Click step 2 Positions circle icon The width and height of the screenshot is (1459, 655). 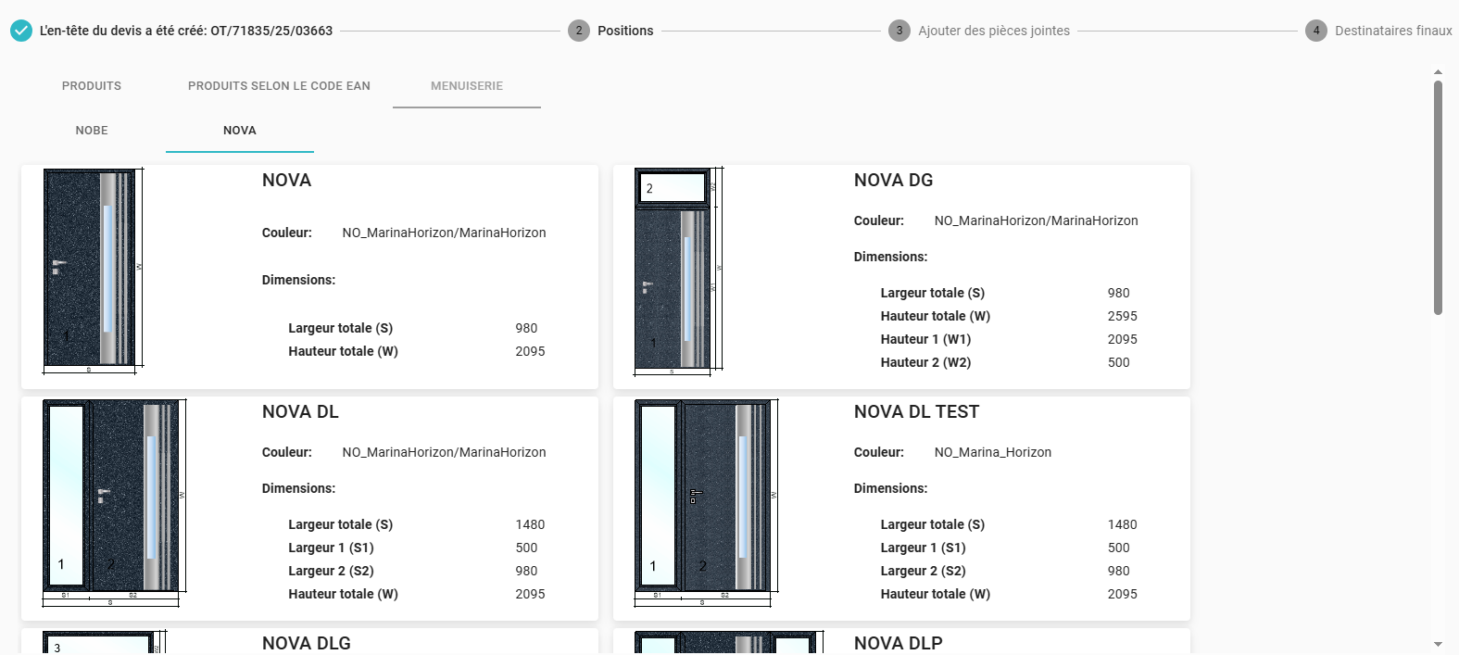[579, 31]
